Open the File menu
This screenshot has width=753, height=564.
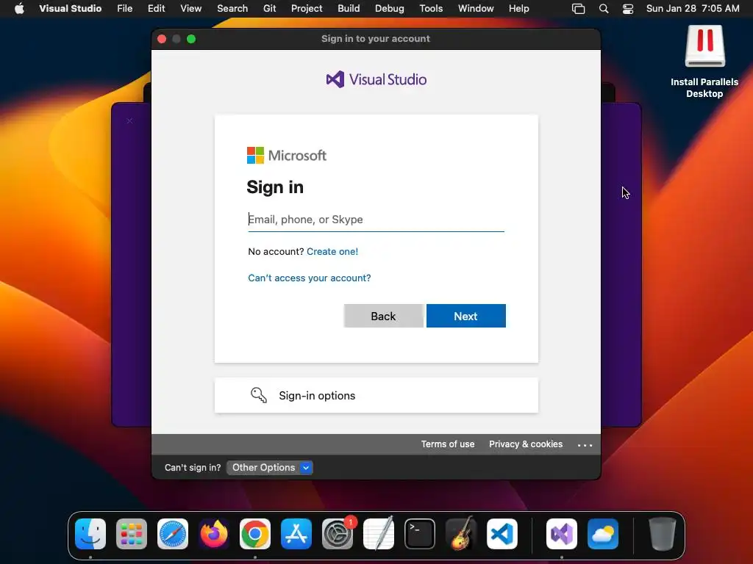click(x=125, y=8)
